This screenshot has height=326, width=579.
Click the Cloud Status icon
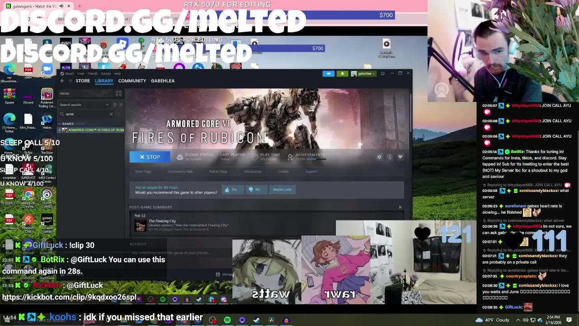tap(180, 157)
